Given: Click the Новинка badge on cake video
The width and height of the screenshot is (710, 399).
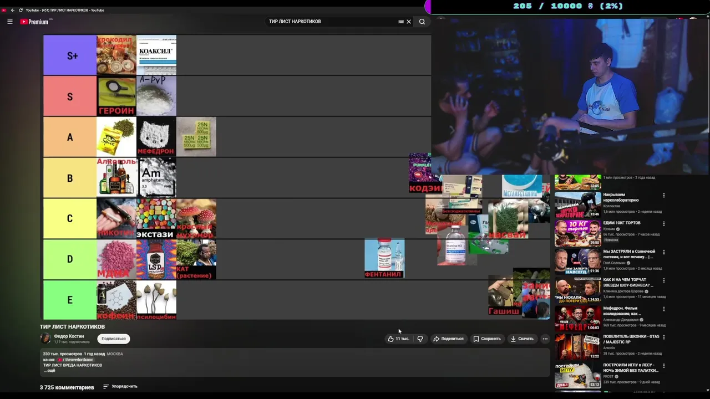Looking at the screenshot, I should pyautogui.click(x=611, y=240).
